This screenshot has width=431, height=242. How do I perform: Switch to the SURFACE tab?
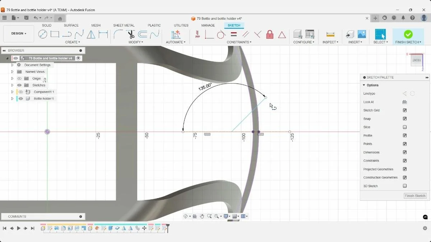click(71, 25)
